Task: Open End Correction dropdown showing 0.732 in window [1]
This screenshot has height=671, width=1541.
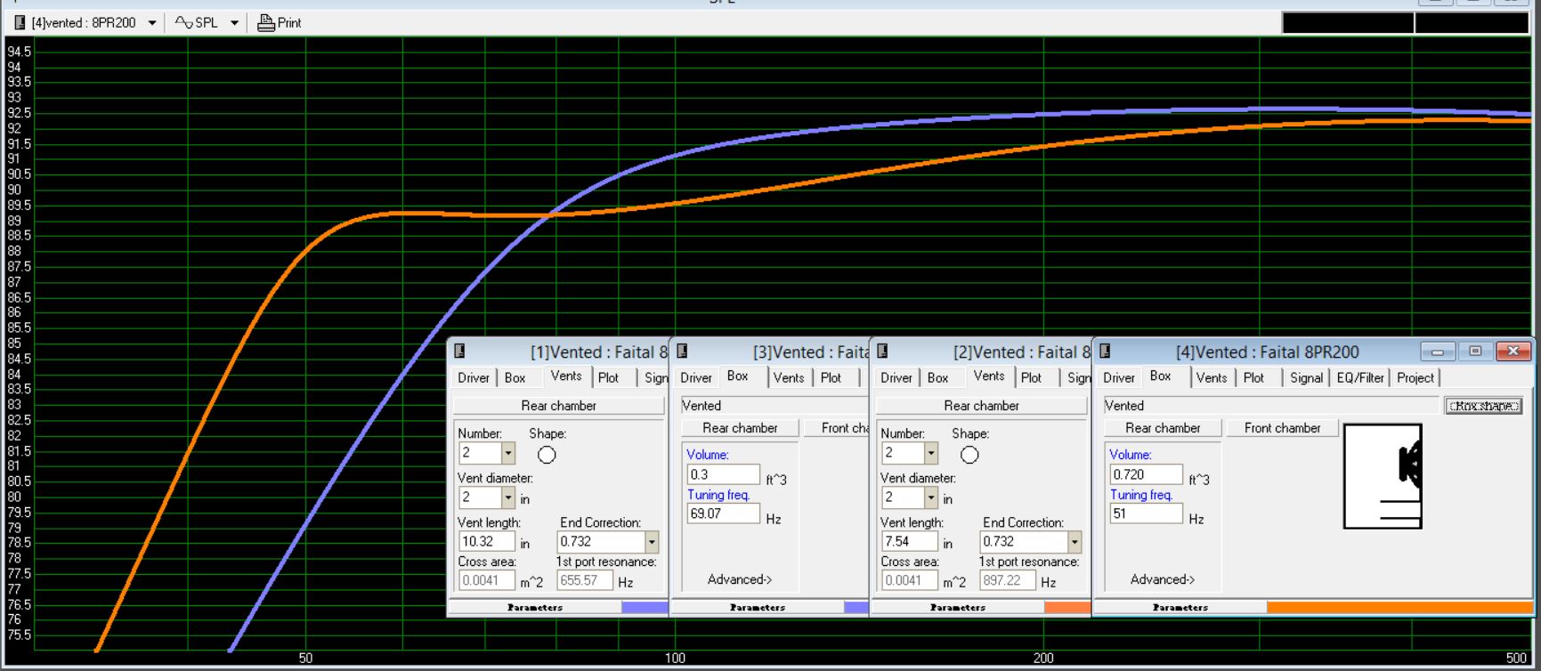Action: 652,542
